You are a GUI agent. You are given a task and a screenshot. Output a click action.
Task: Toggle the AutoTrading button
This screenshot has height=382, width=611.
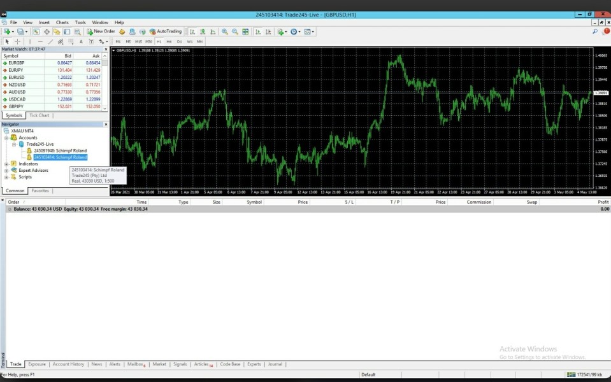(166, 32)
